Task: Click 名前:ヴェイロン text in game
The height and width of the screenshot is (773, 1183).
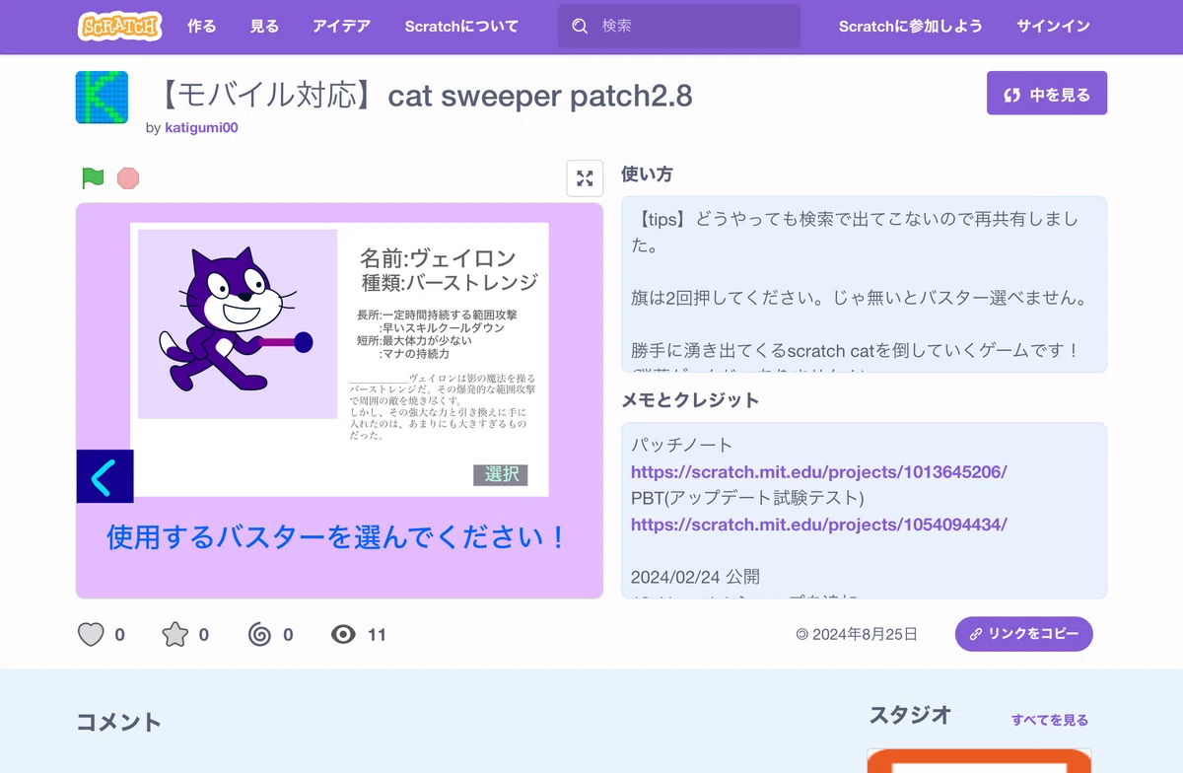Action: [437, 258]
